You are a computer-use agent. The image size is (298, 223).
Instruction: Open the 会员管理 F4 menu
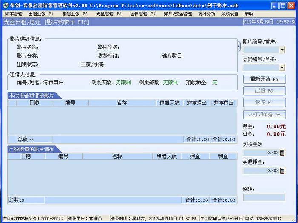click(x=143, y=14)
